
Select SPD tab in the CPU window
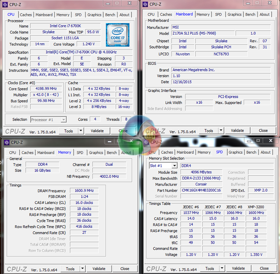(78, 15)
